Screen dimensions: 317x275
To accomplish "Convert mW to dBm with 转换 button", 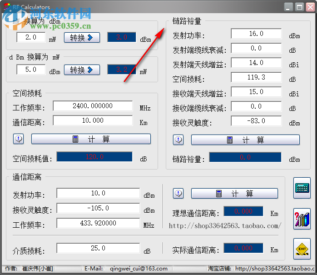I will [82, 37].
